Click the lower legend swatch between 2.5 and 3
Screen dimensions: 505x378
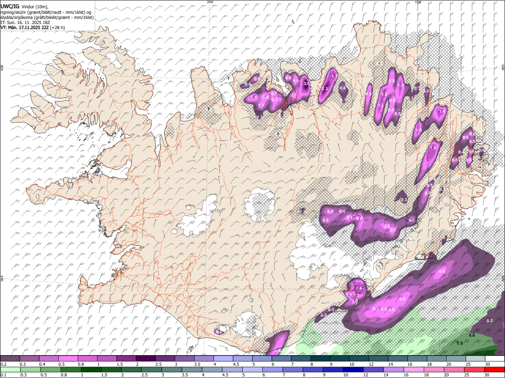click(152, 370)
